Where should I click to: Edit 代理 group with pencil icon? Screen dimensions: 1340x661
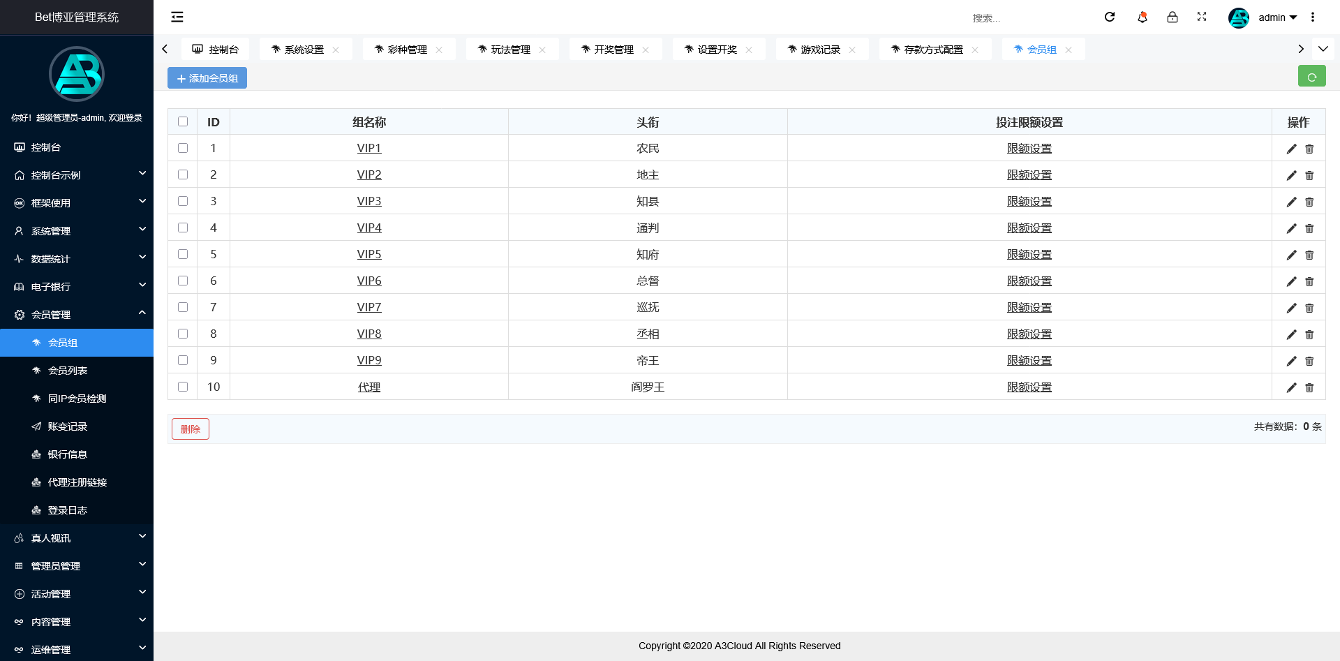coord(1292,387)
